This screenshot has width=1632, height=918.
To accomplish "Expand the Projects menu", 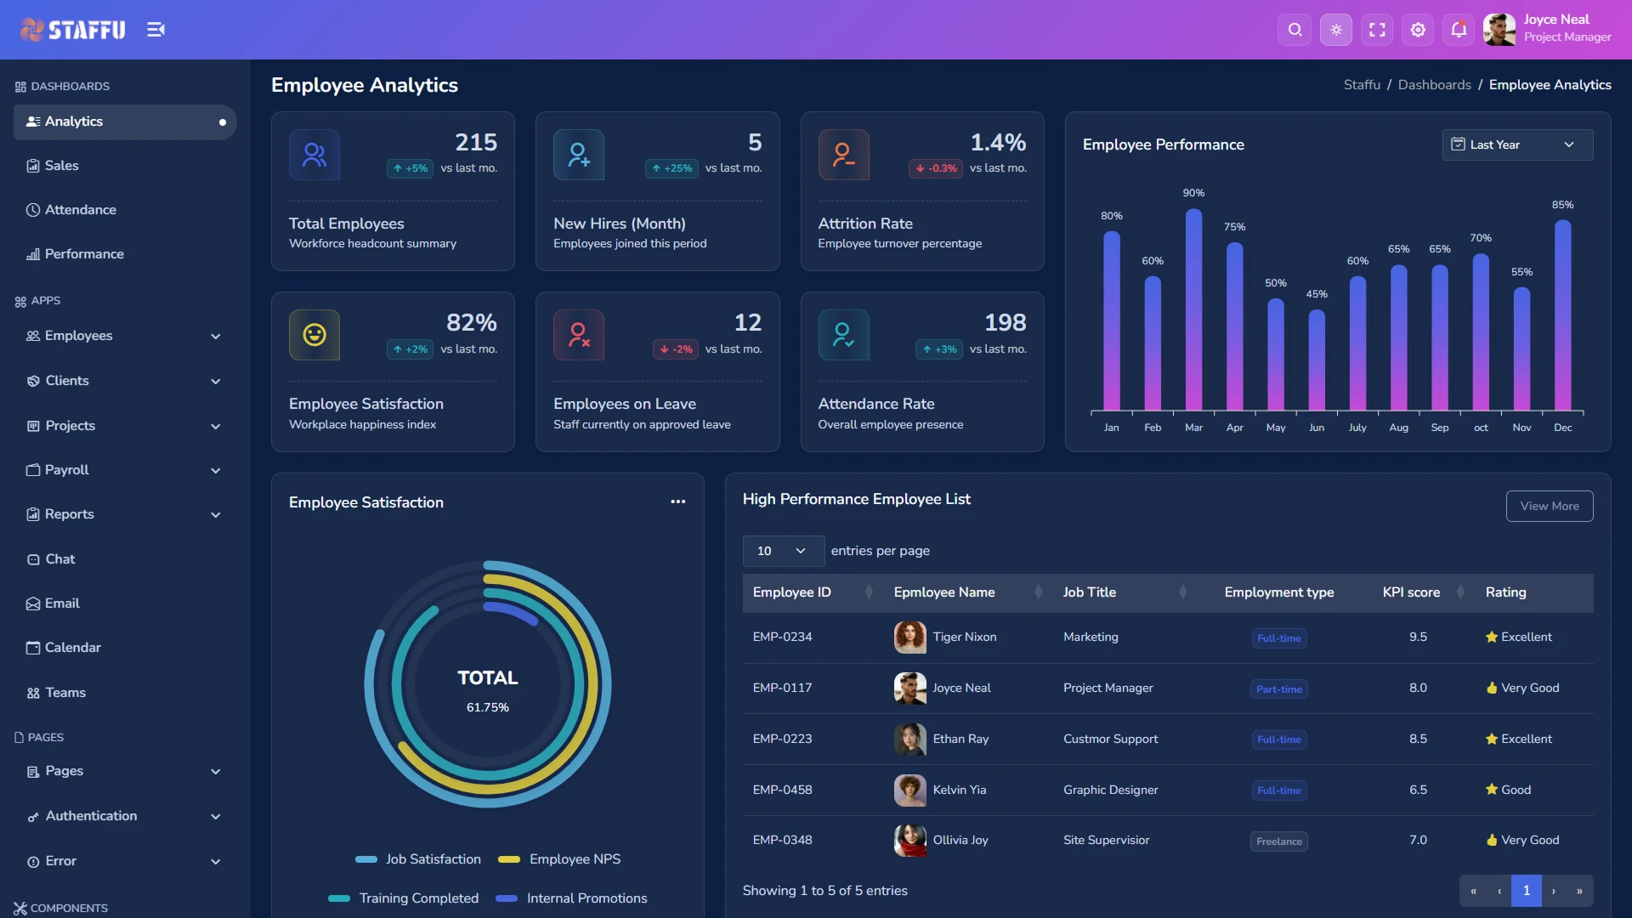I will click(125, 426).
